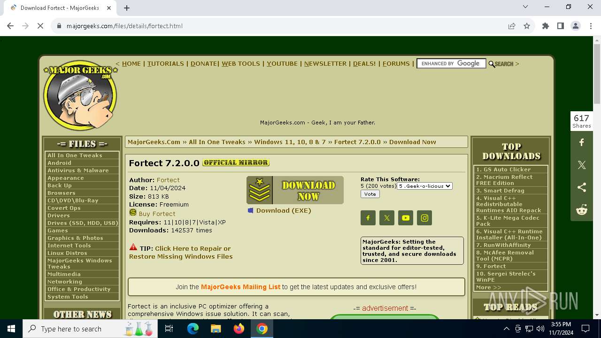Open Windows 11, 10, 8 & 7 breadcrumb
601x338 pixels.
(290, 142)
